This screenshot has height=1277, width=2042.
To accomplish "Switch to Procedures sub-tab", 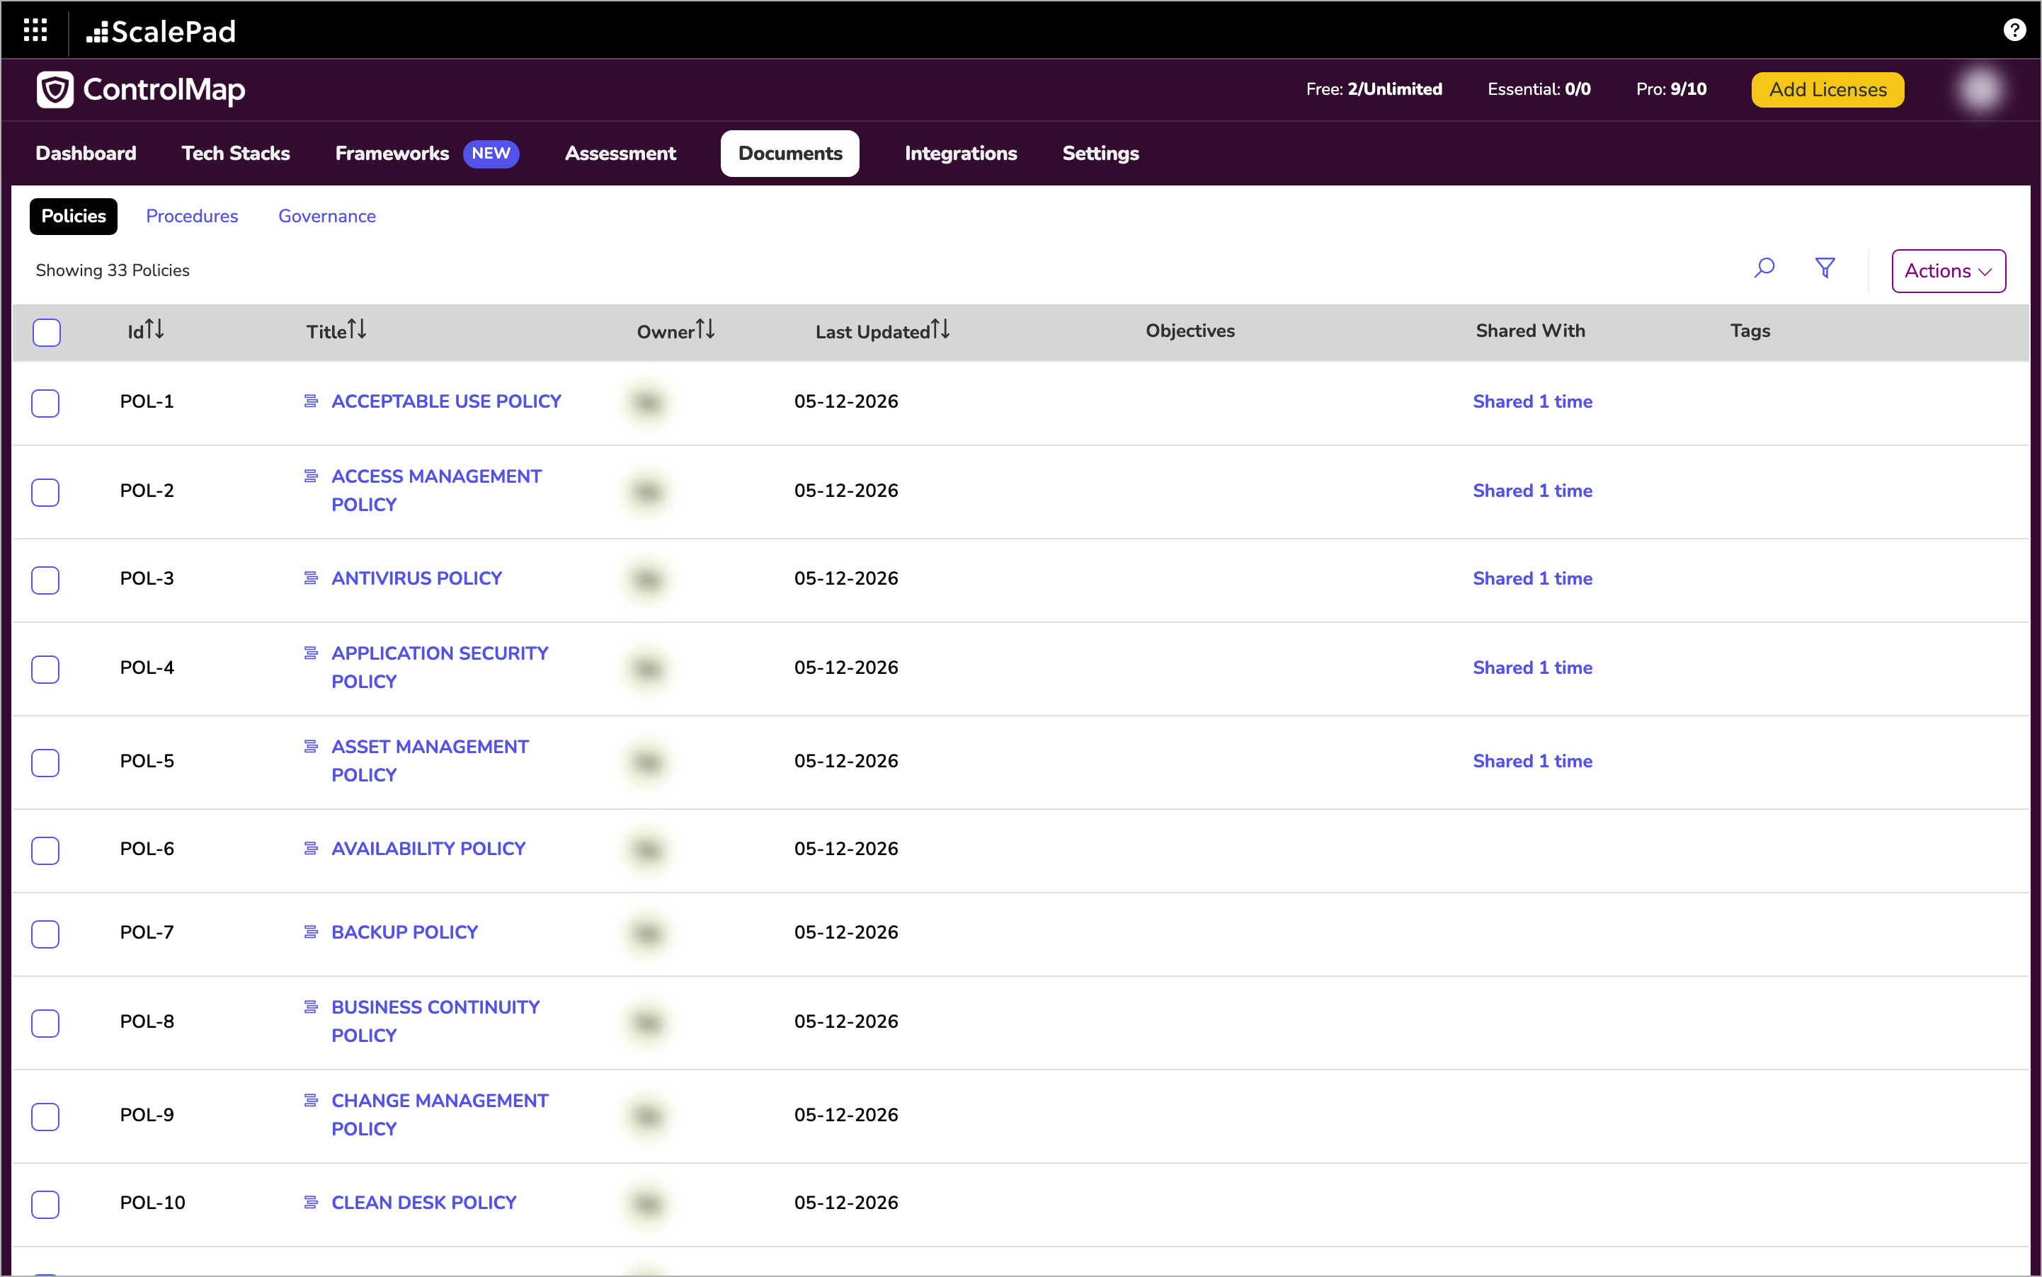I will pos(192,216).
